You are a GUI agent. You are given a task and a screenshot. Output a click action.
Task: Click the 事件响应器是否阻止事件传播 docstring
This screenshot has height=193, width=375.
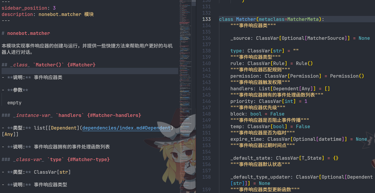click(x=270, y=120)
